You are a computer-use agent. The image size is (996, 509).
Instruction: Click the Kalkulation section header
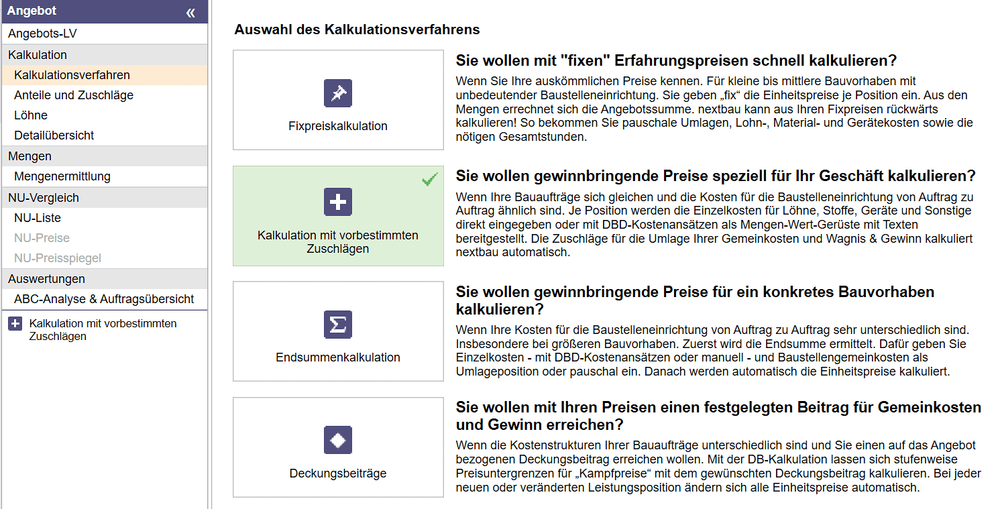38,55
